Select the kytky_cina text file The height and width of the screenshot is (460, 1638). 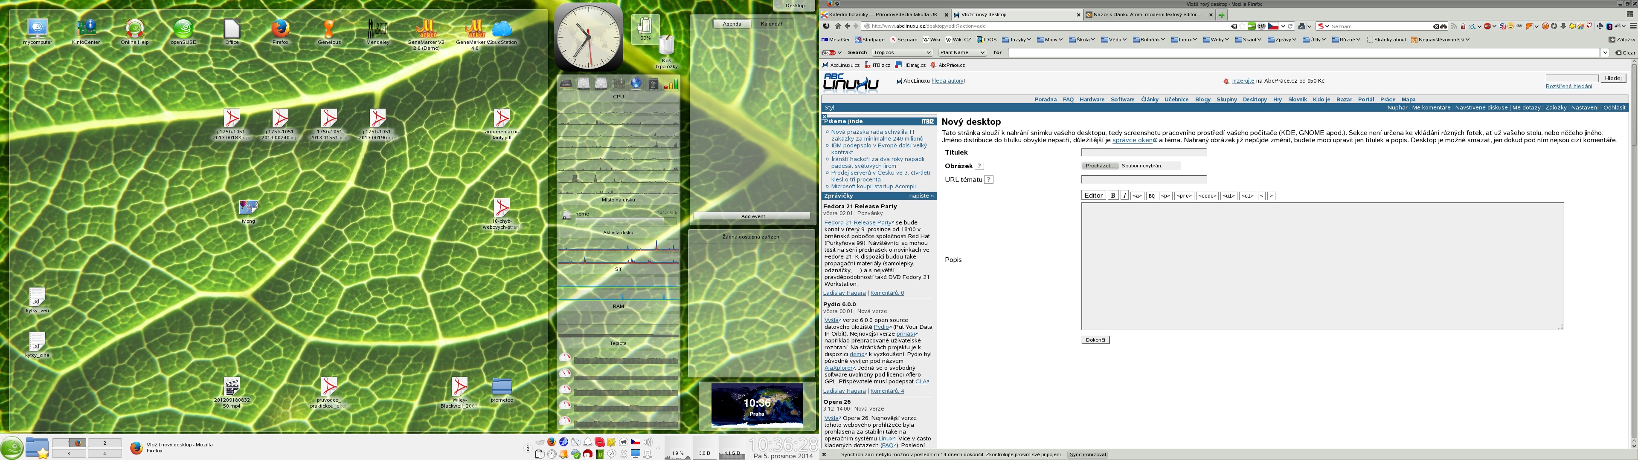pos(37,345)
